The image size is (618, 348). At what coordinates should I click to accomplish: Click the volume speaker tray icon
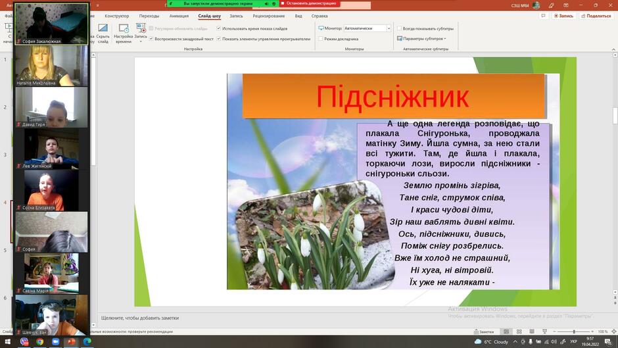554,341
